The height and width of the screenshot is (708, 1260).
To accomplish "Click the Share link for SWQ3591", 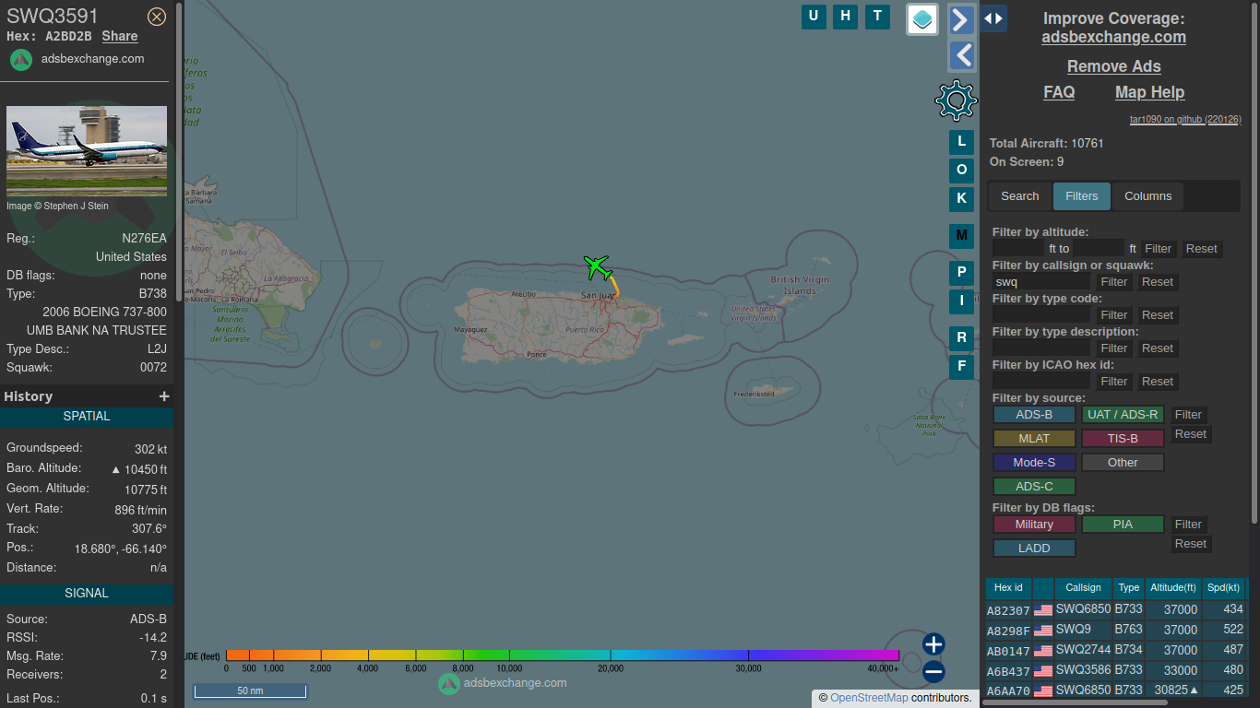I will point(120,36).
